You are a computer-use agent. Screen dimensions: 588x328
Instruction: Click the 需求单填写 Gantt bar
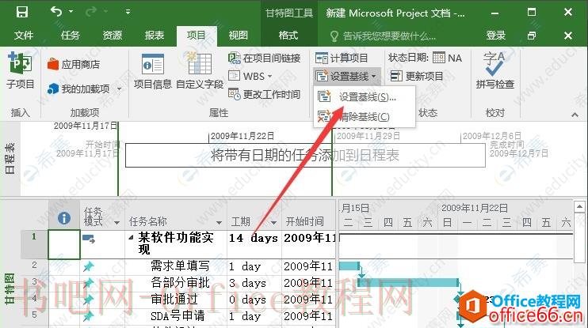[x=349, y=266]
